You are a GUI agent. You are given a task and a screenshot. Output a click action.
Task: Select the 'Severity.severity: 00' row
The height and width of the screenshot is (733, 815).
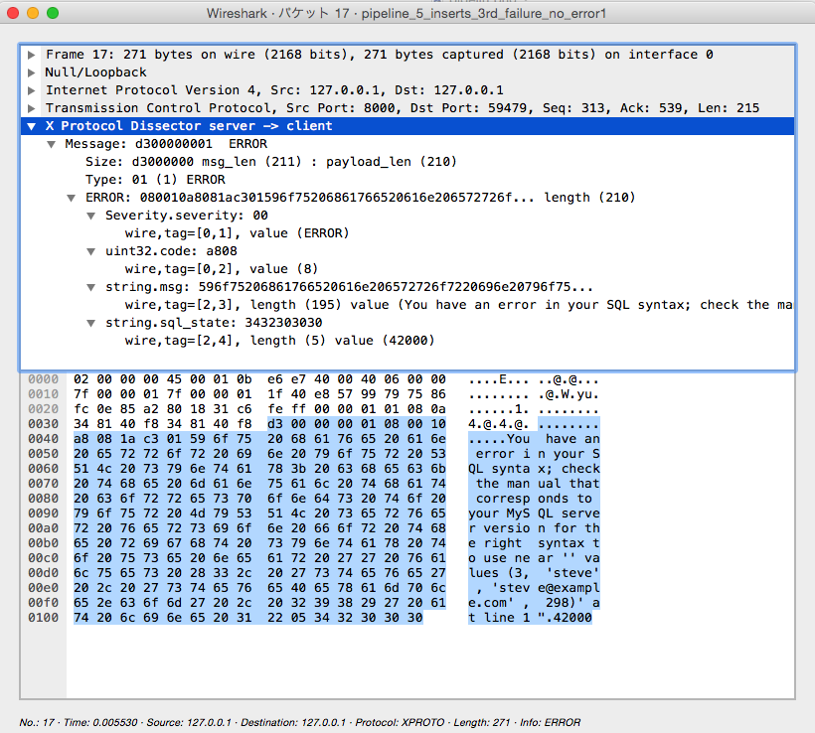click(407, 216)
